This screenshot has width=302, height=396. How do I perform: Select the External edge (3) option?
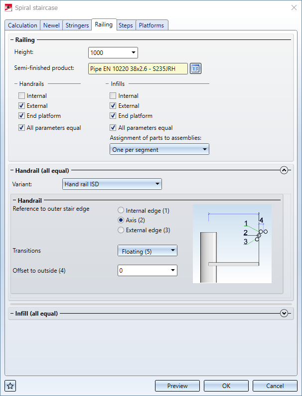[x=121, y=230]
